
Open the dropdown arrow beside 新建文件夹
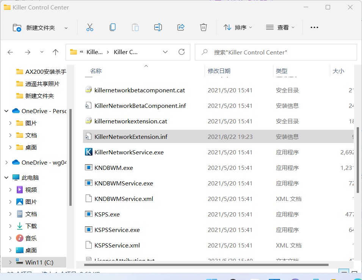(66, 28)
